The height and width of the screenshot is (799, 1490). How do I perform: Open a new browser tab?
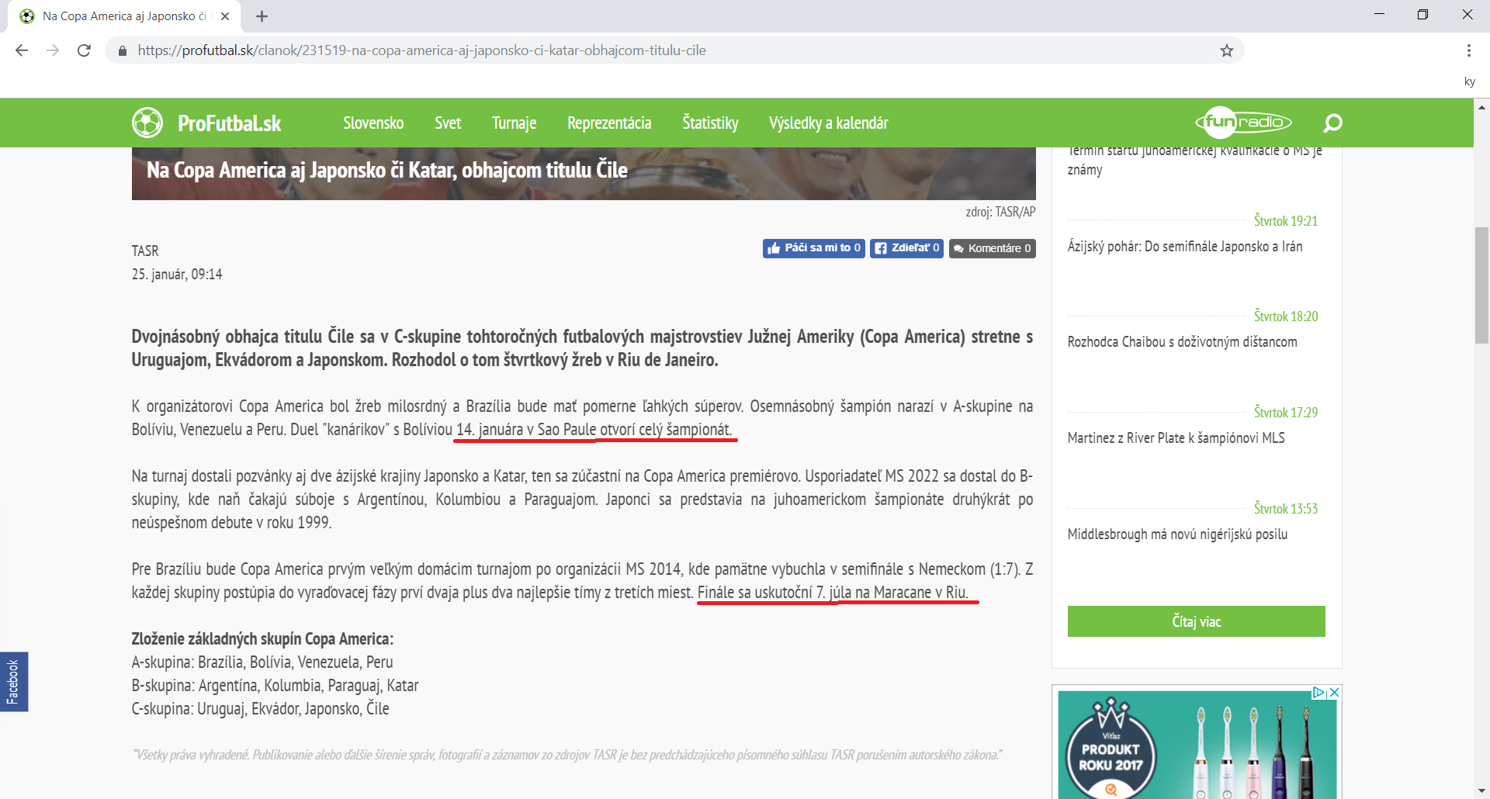[262, 16]
